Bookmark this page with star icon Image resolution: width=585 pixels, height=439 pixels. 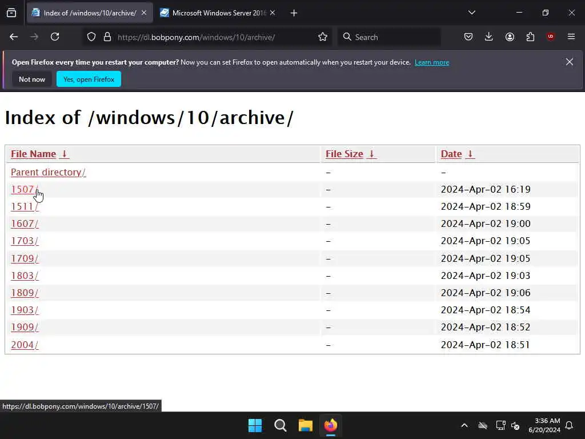(323, 37)
